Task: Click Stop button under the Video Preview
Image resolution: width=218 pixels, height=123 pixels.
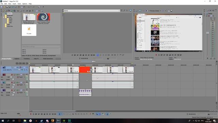Action: coord(170,55)
